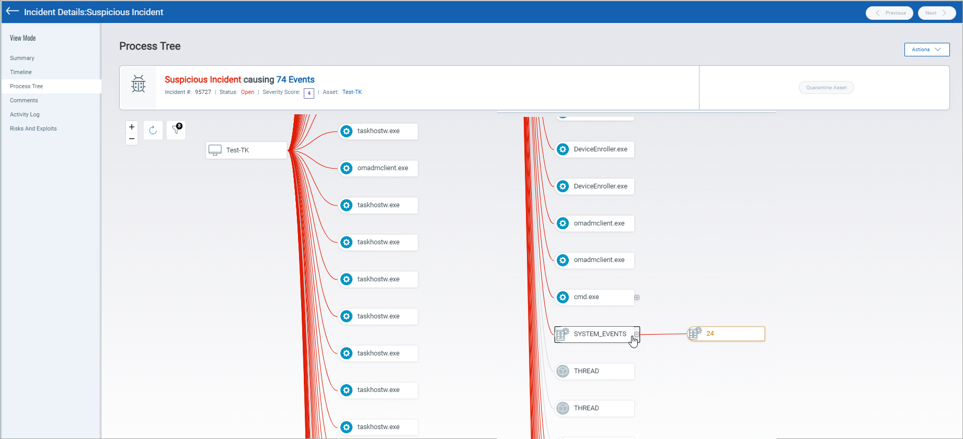Refresh the process tree view
Image resolution: width=963 pixels, height=439 pixels.
pyautogui.click(x=153, y=130)
